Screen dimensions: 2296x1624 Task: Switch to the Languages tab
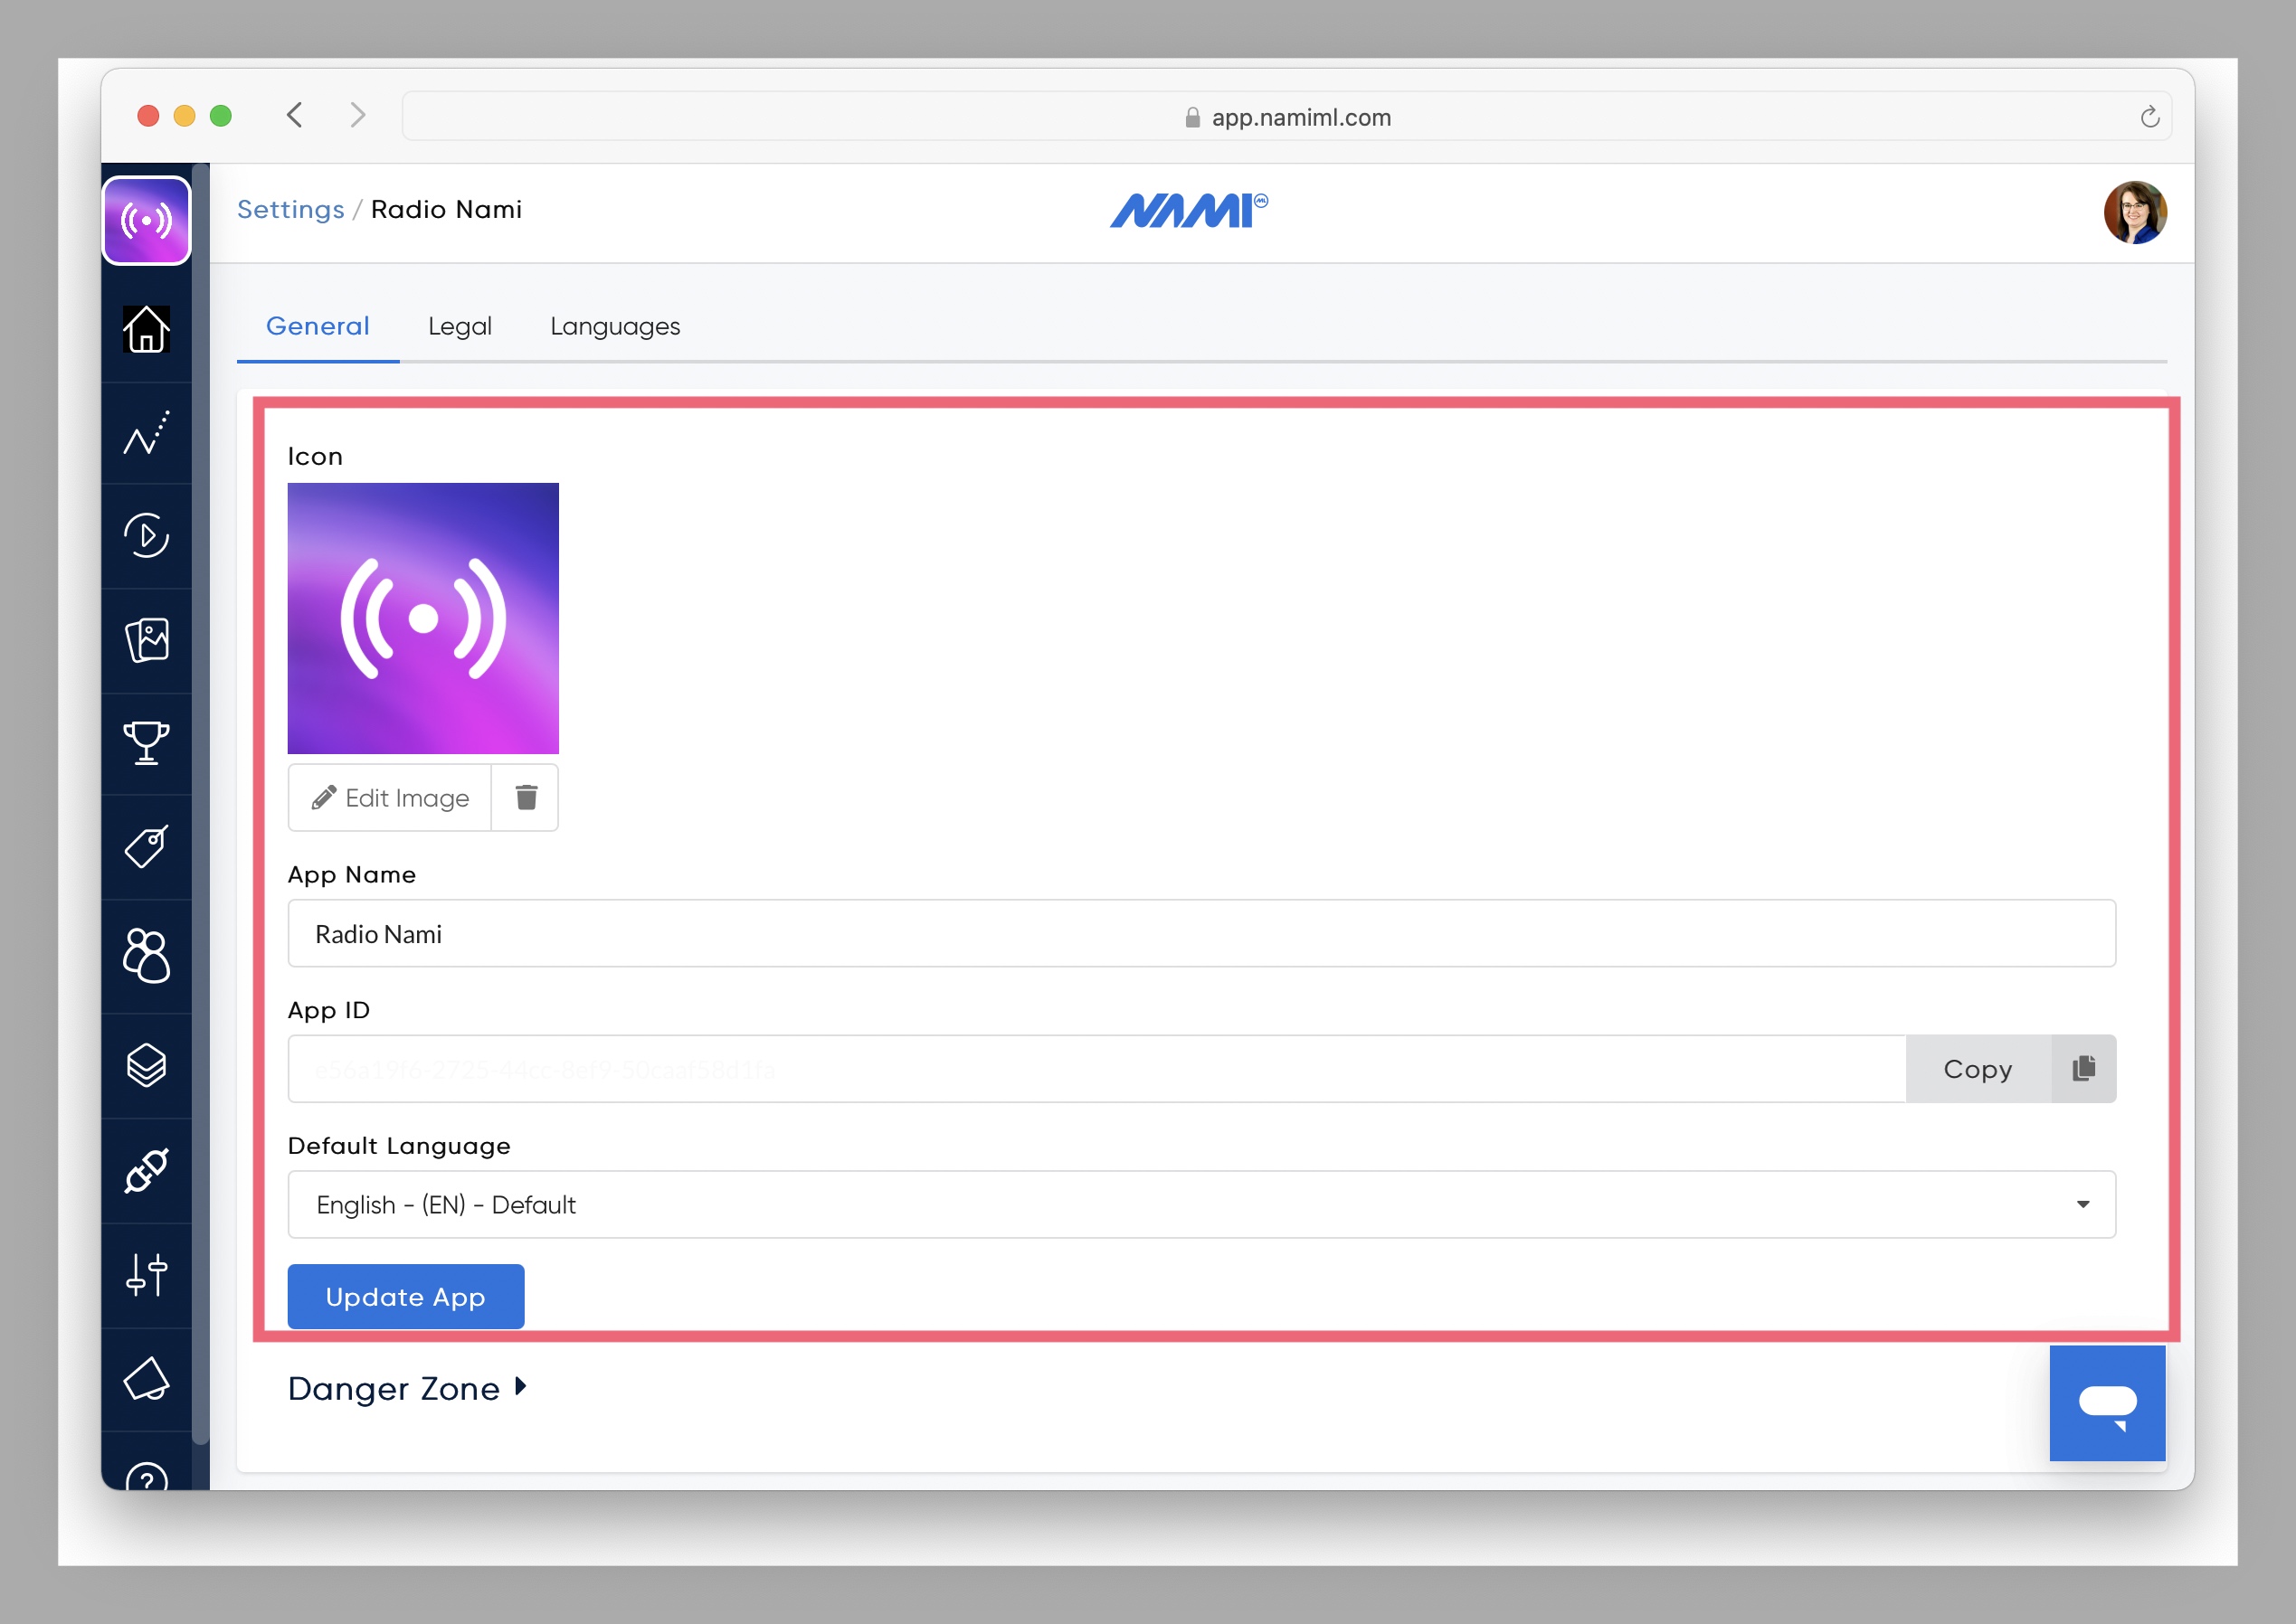614,326
